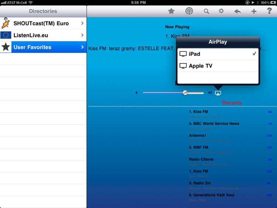277x208 pixels.
Task: Play Radio Cibona from Recents
Action: 230,161
